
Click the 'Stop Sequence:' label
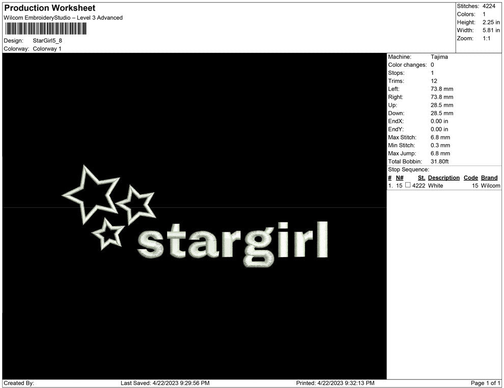coord(408,170)
